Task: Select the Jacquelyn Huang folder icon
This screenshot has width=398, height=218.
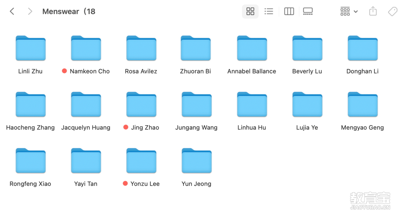Action: coord(86,104)
